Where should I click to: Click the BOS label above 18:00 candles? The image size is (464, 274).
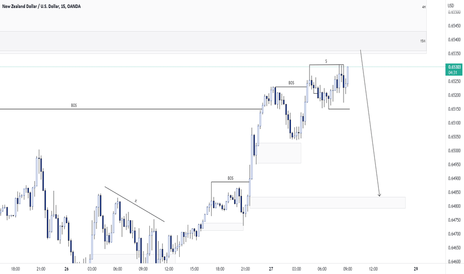(x=230, y=178)
